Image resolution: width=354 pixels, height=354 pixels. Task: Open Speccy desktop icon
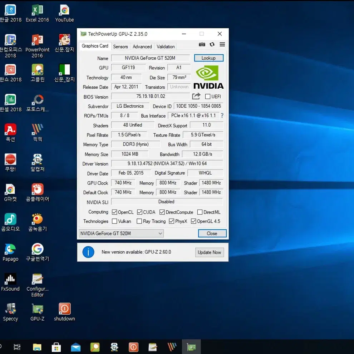click(10, 312)
